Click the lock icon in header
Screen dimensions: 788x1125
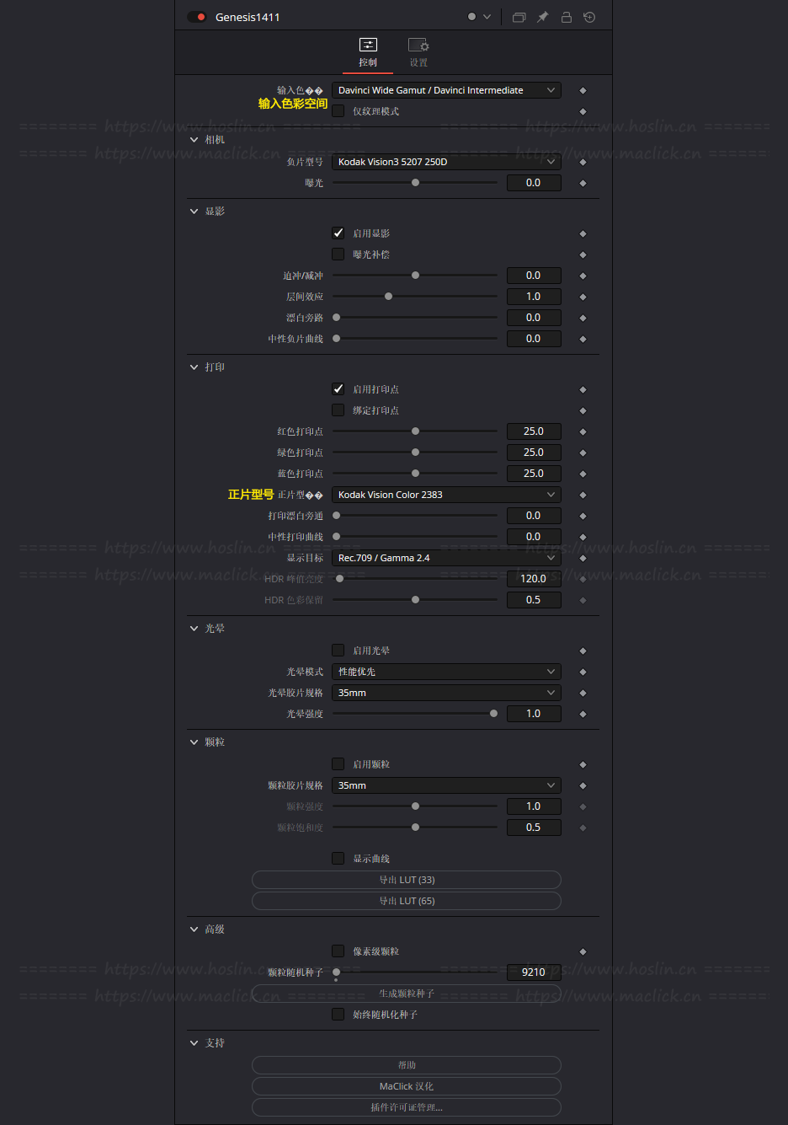[567, 17]
